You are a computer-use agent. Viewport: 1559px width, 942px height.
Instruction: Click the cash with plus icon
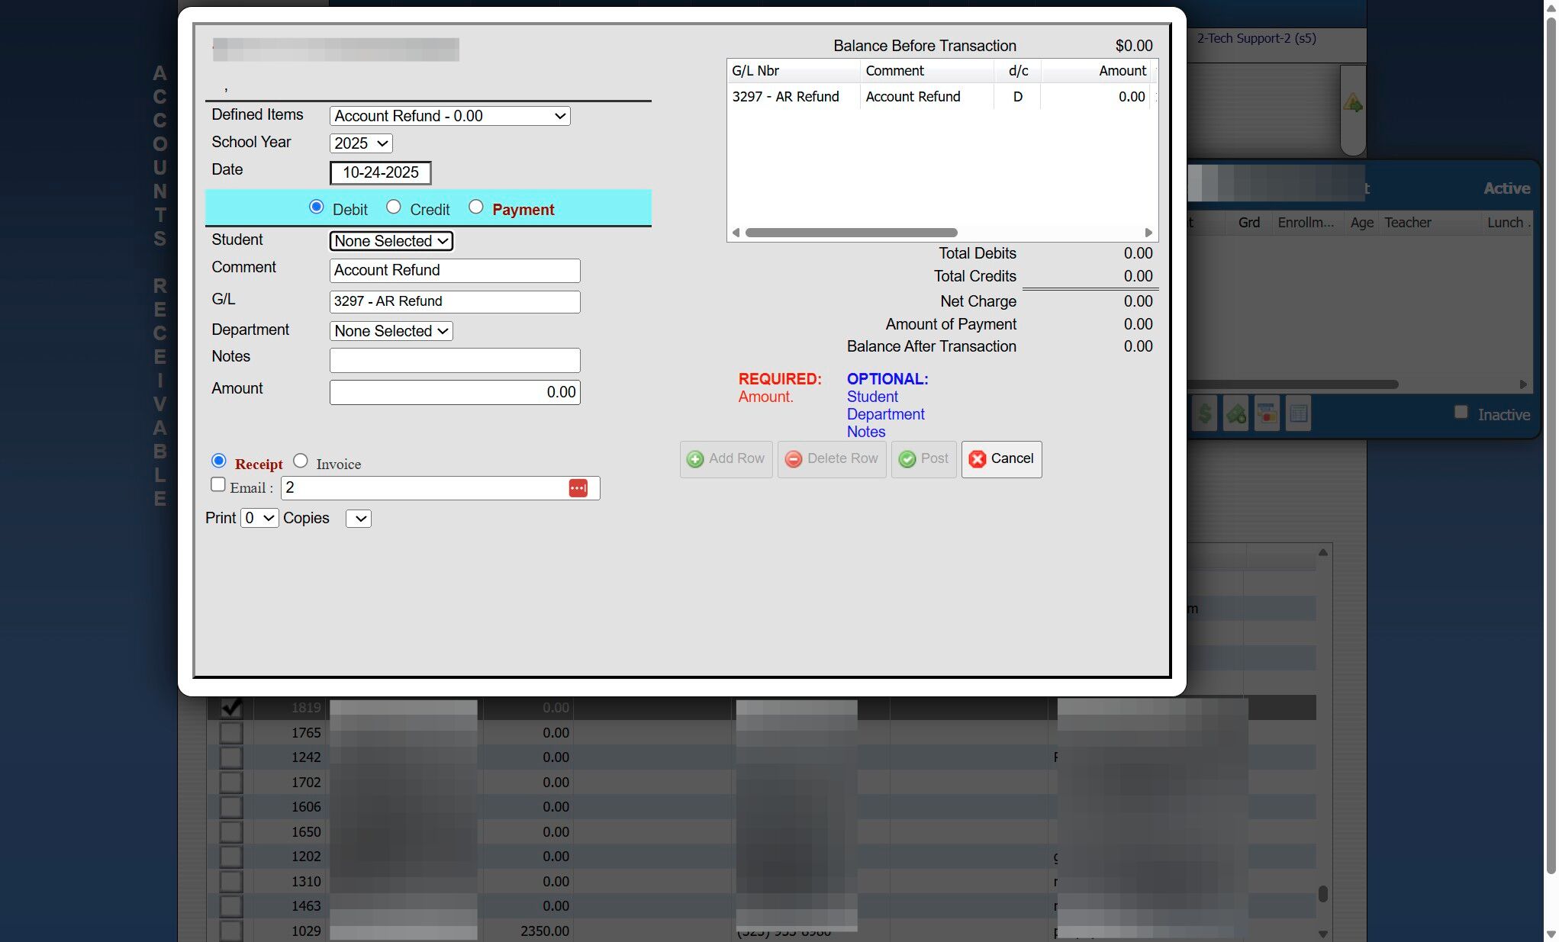(x=1235, y=414)
